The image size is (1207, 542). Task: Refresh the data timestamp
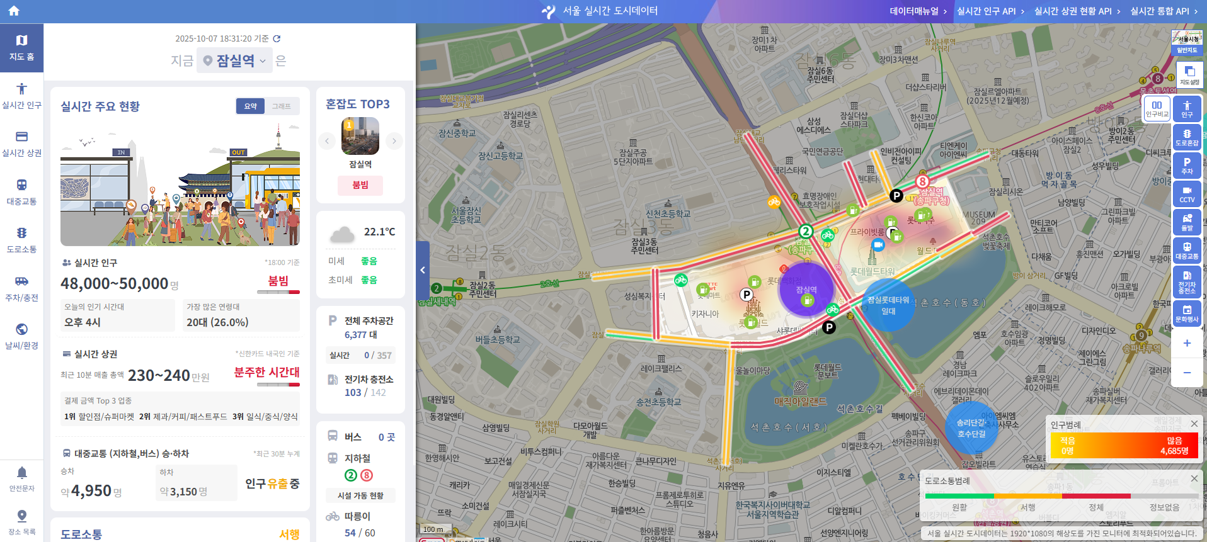tap(277, 38)
